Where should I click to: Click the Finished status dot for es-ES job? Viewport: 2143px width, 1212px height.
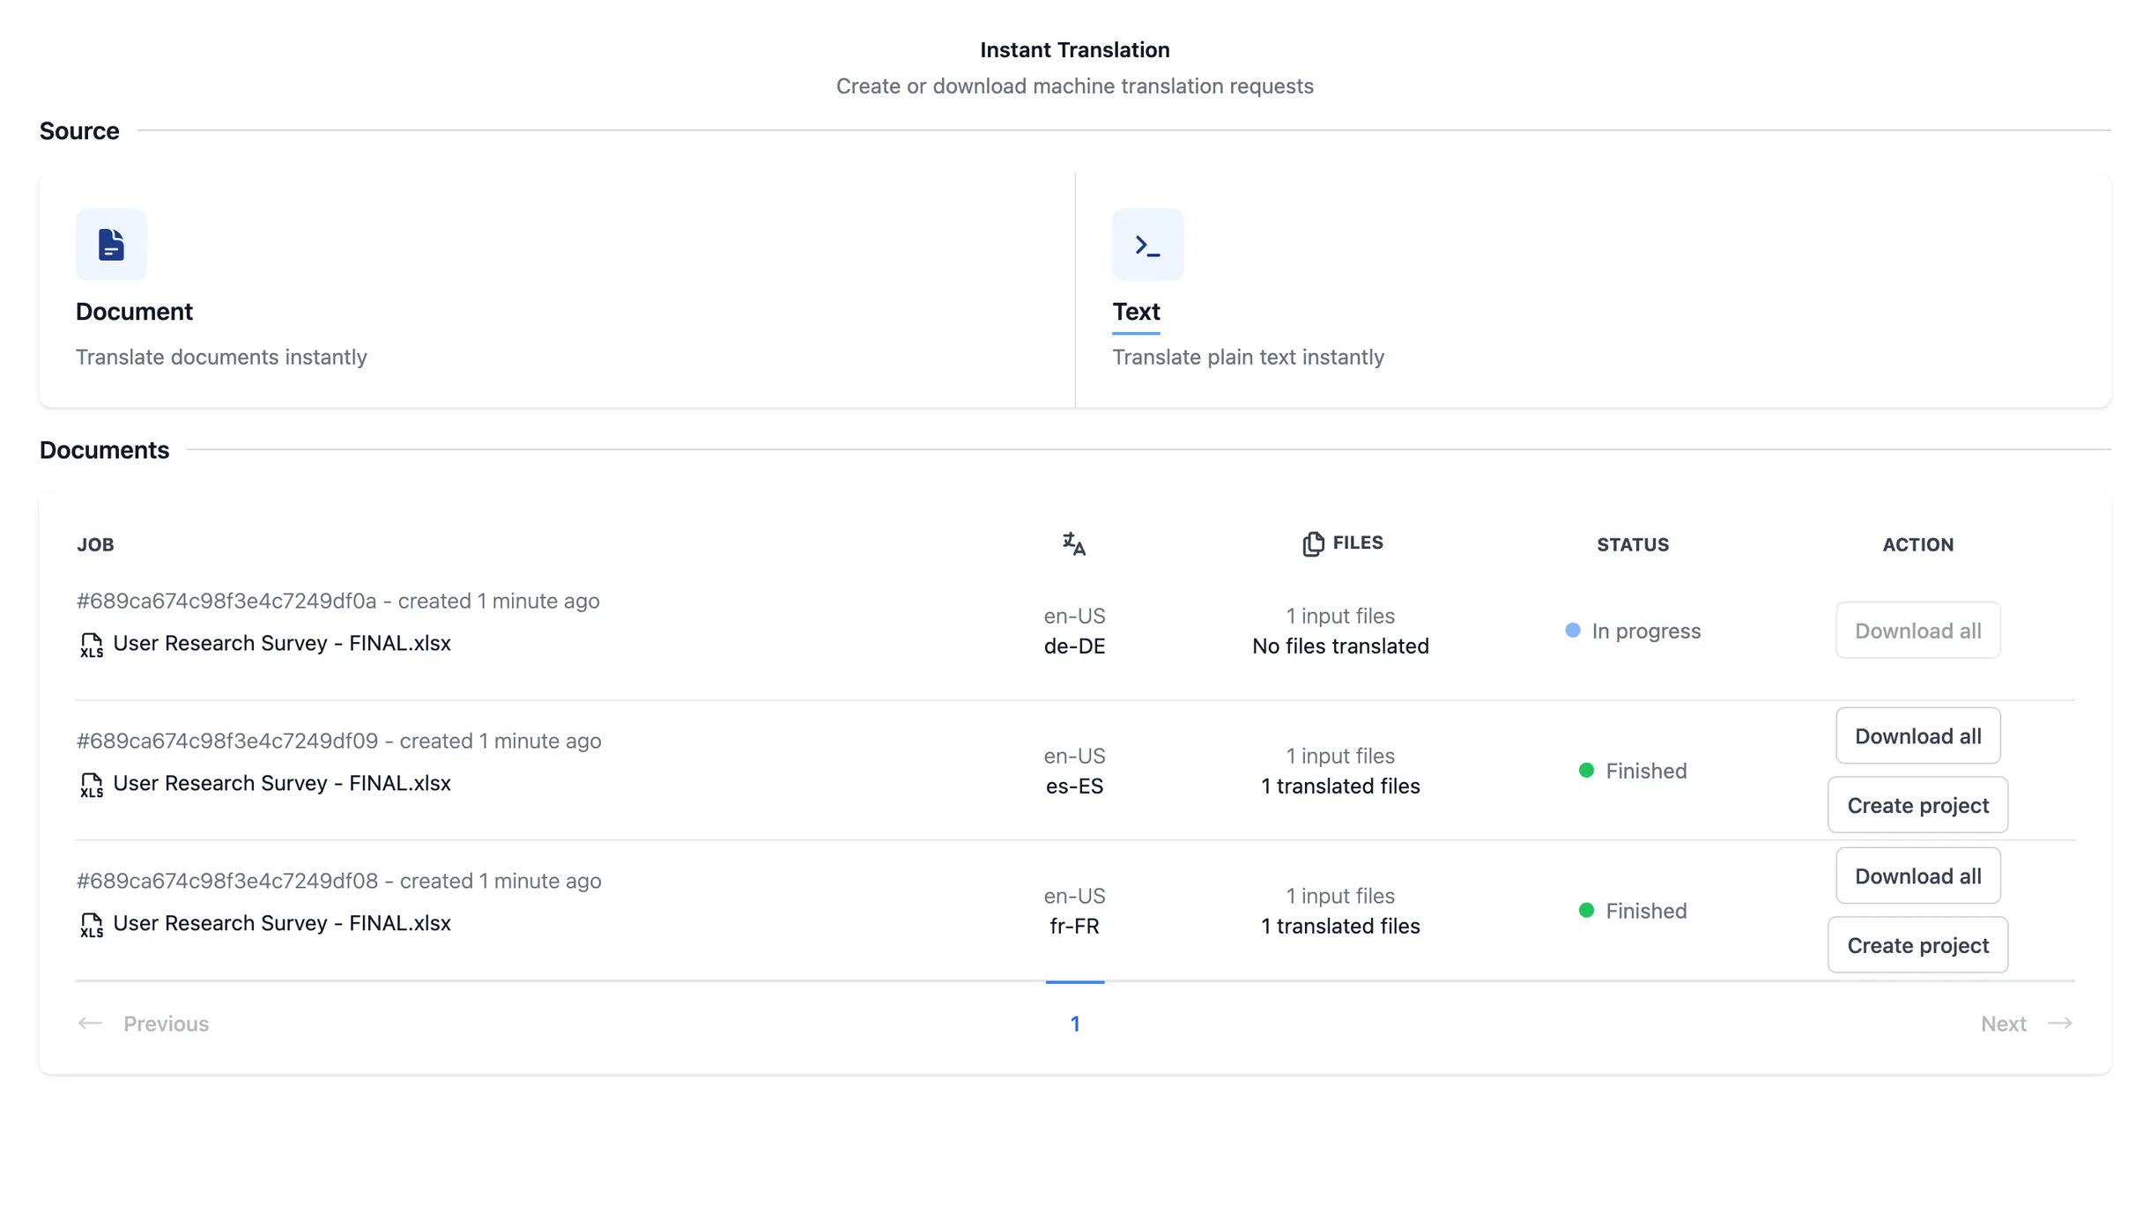pyautogui.click(x=1588, y=770)
